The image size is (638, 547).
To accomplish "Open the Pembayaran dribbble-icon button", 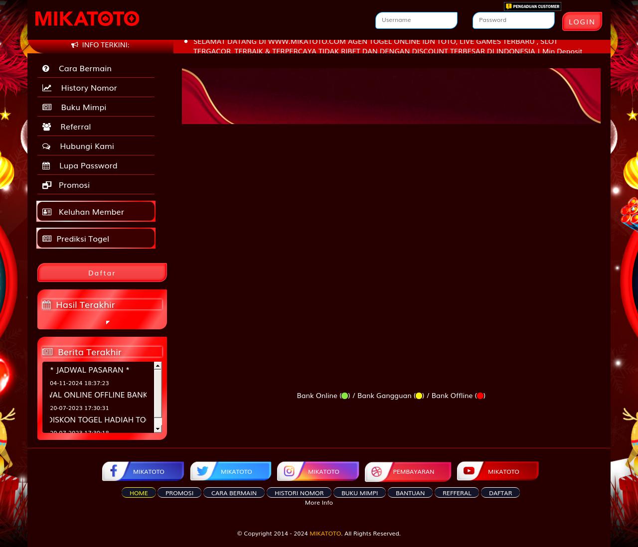I will coord(408,471).
